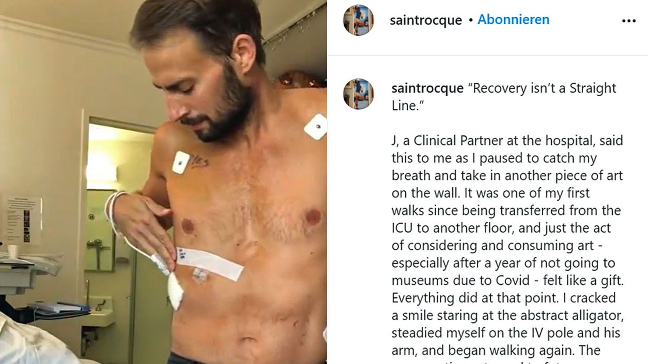Image resolution: width=648 pixels, height=364 pixels.
Task: Open saintrocque profile from header username
Action: pos(426,20)
